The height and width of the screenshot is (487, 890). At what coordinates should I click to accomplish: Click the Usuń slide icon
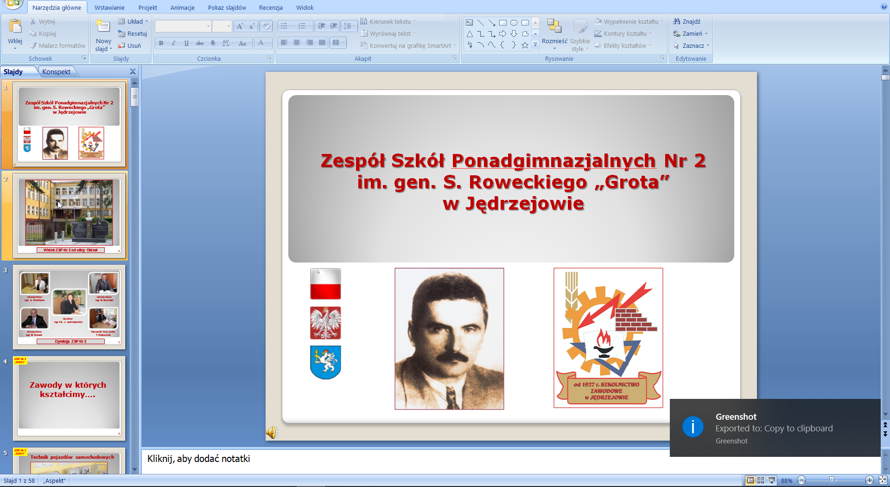[x=121, y=45]
